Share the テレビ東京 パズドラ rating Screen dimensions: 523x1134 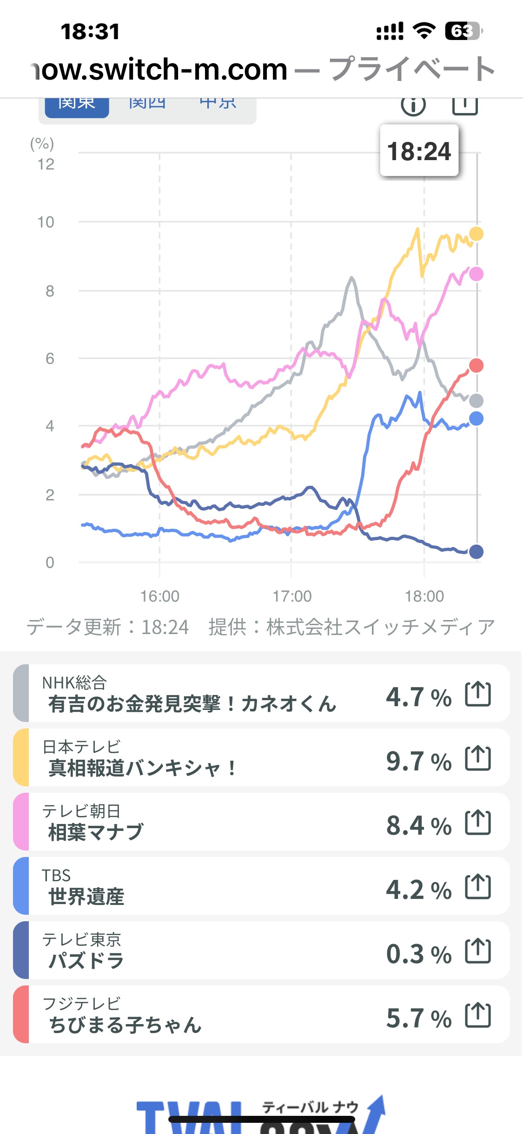pyautogui.click(x=478, y=951)
